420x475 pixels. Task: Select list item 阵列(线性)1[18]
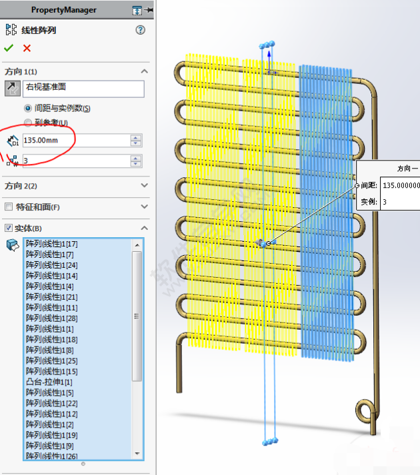[x=51, y=339]
